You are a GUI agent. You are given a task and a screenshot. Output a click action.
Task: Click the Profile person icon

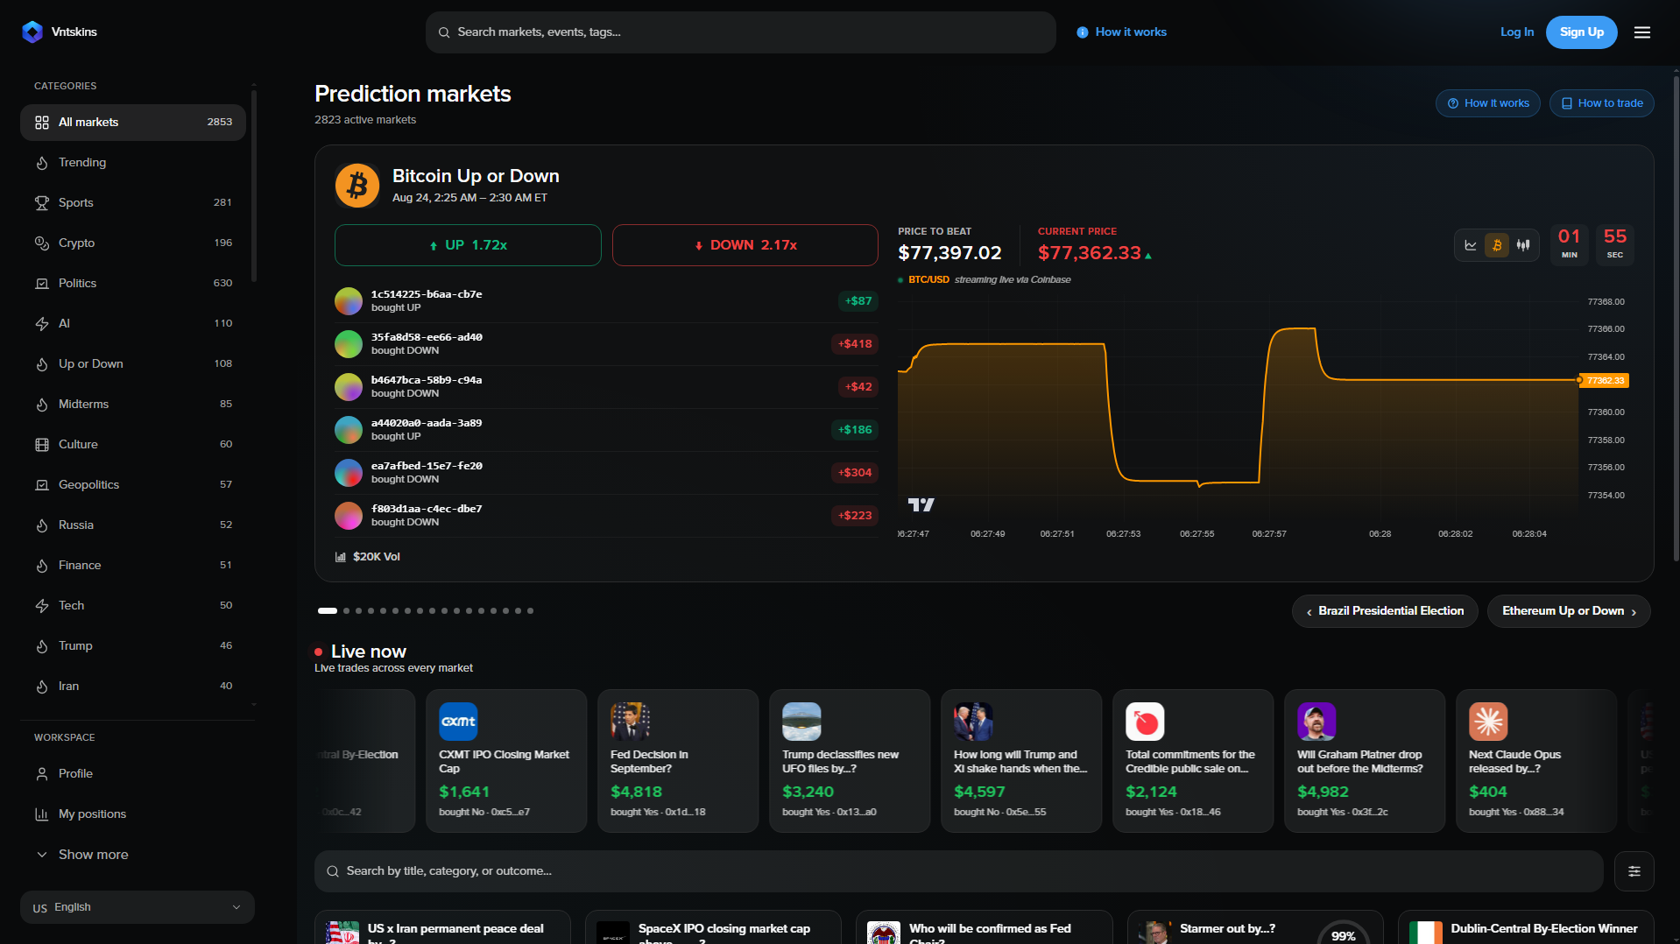point(42,774)
